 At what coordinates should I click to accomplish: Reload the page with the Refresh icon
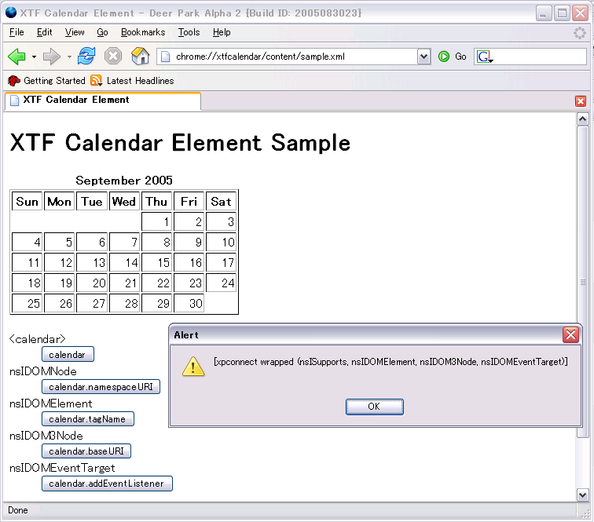(86, 57)
